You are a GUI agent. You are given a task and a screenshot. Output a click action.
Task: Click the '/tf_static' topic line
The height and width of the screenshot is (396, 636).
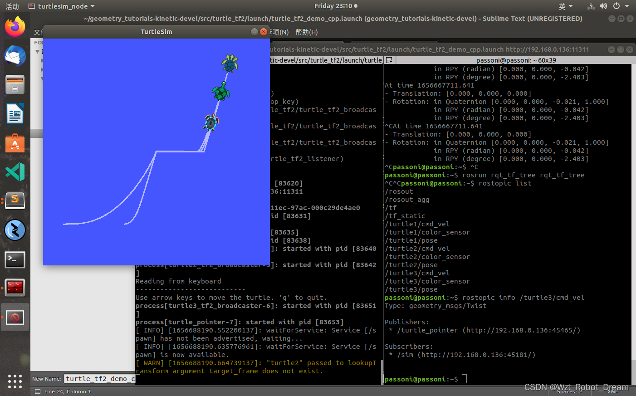(405, 216)
